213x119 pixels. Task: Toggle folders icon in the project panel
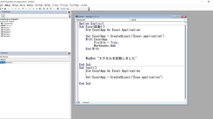click(3, 16)
